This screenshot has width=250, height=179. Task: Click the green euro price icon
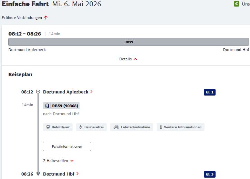point(237,4)
